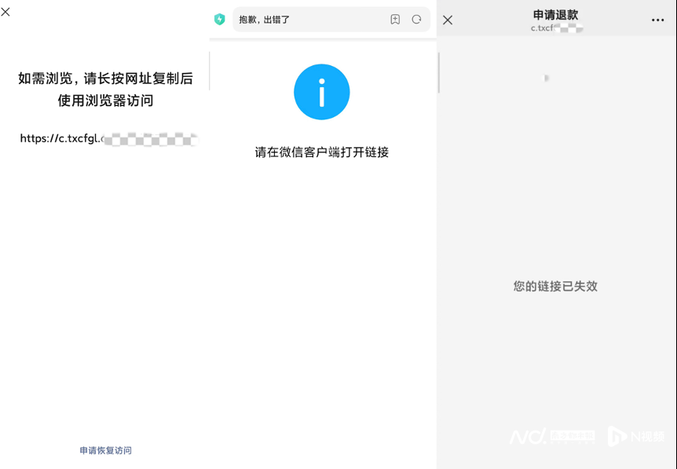
Task: Click the add-to-bookmark icon near the address bar
Action: click(x=395, y=20)
